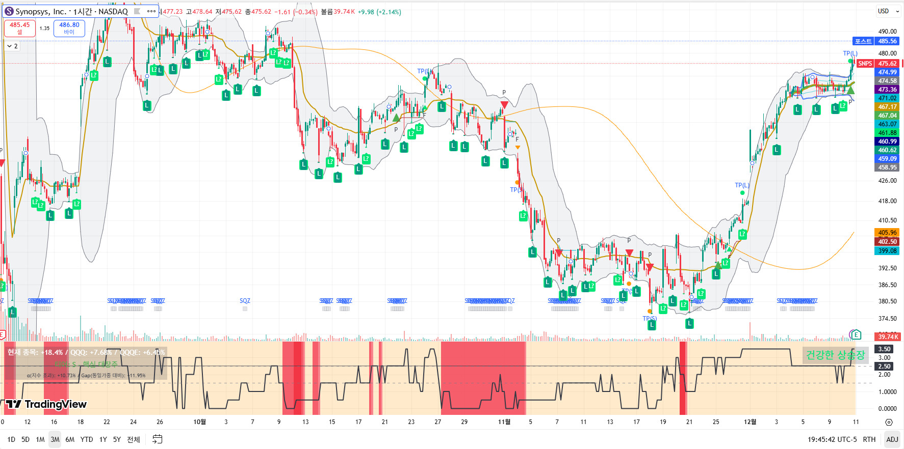904x449 pixels.
Task: Click the red down-triangle marker near November 1
Action: 504,105
